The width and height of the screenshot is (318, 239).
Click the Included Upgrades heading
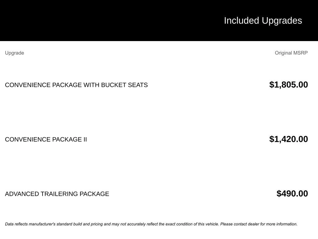pos(263,21)
